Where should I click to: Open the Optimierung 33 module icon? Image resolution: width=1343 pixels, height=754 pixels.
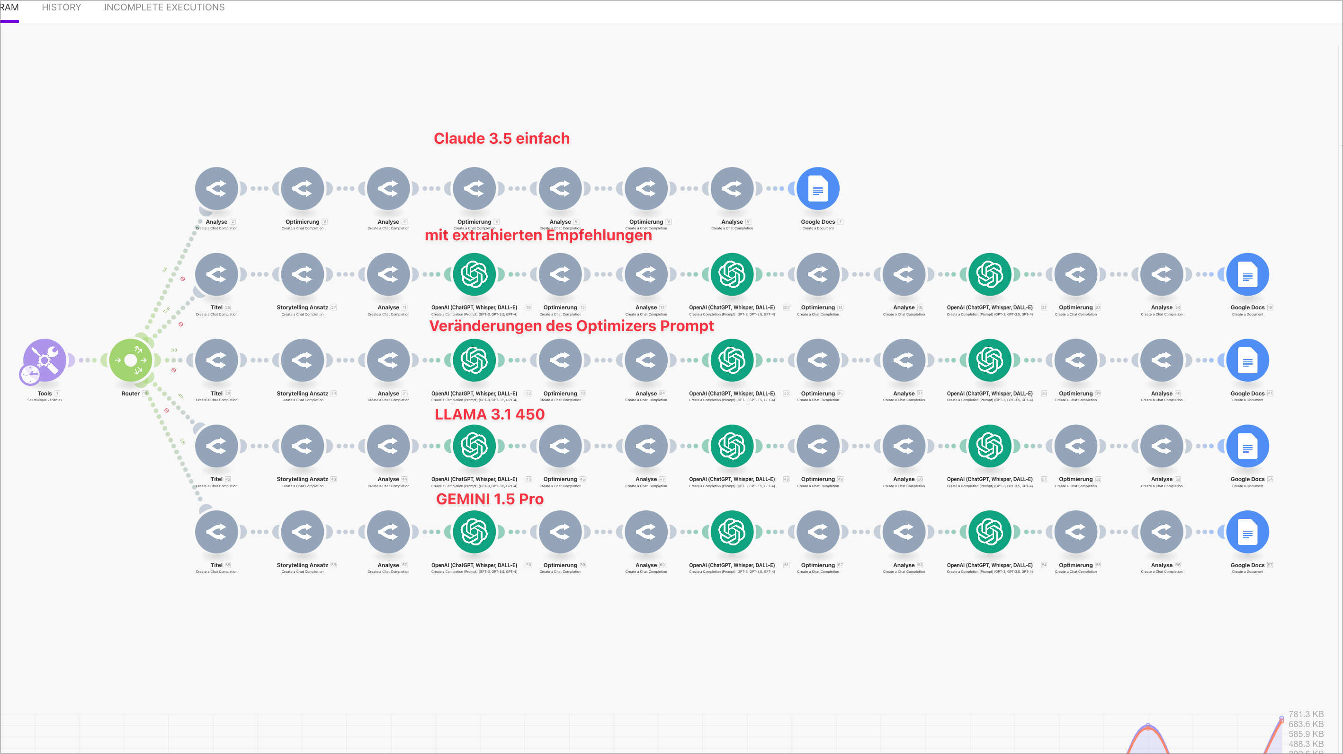tap(561, 360)
